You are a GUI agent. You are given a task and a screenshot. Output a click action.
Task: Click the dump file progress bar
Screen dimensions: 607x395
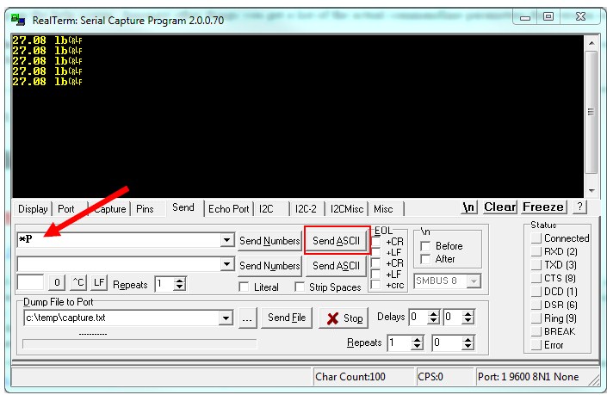139,344
